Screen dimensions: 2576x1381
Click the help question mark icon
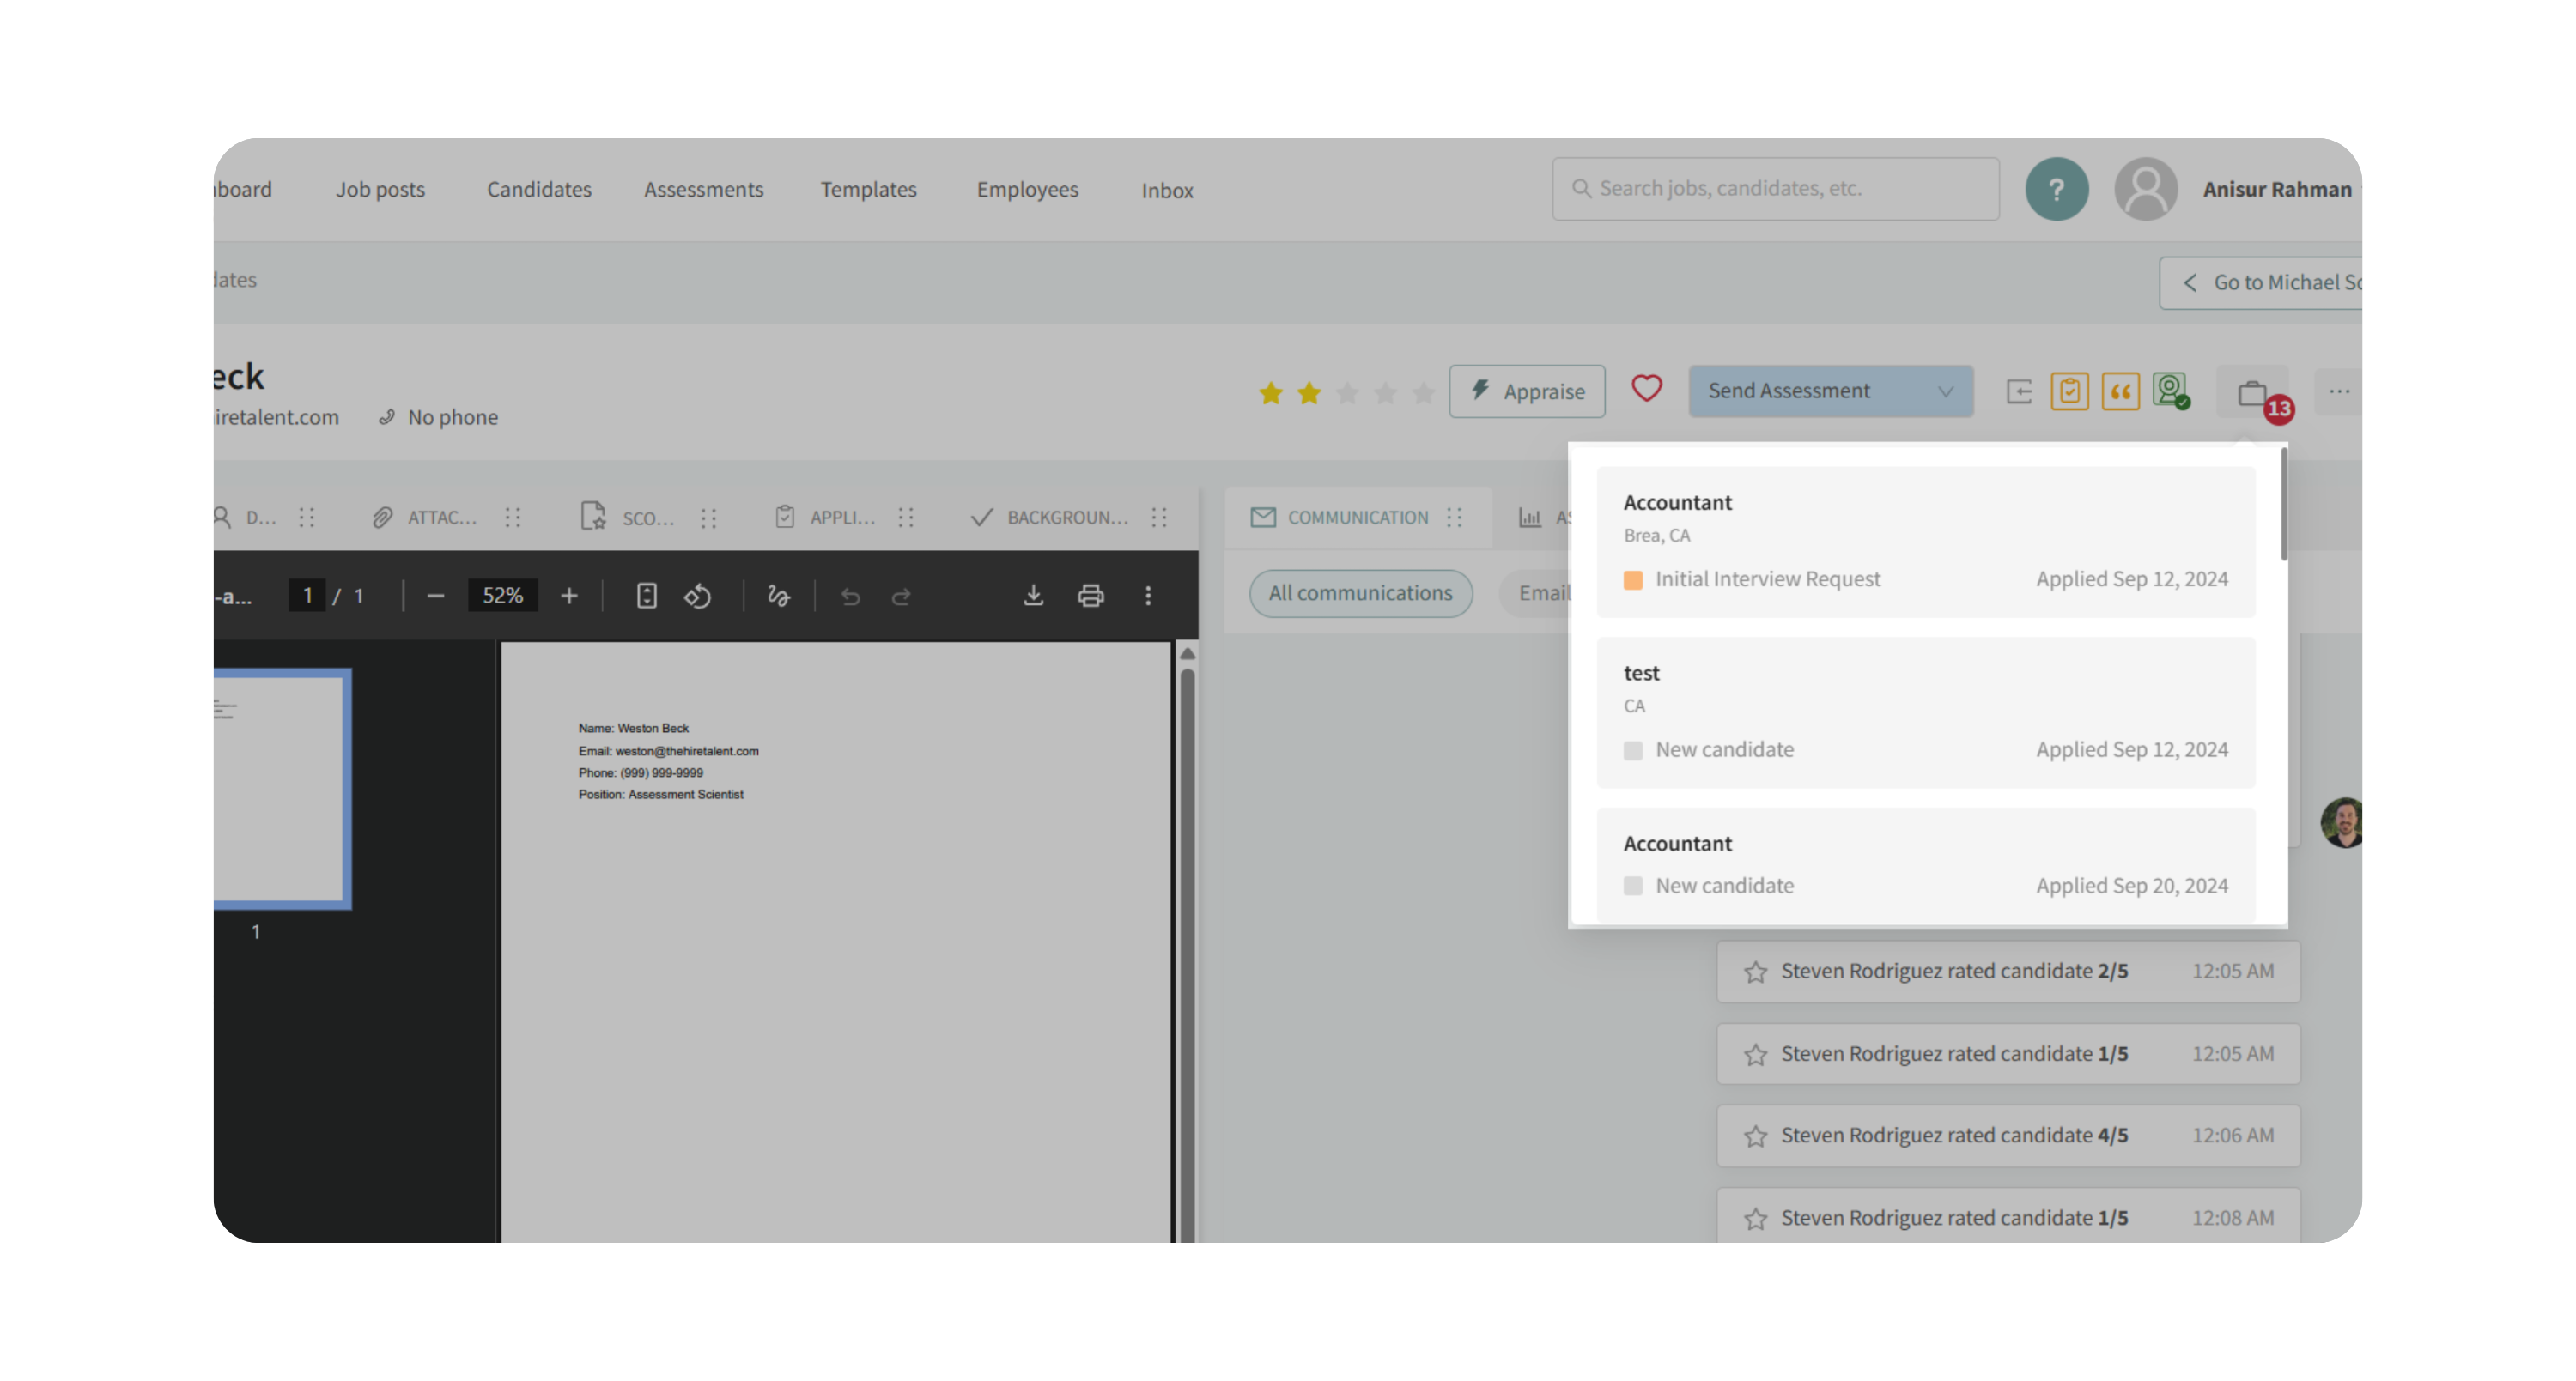point(2056,189)
